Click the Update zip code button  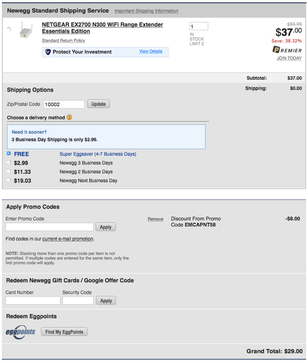point(98,104)
